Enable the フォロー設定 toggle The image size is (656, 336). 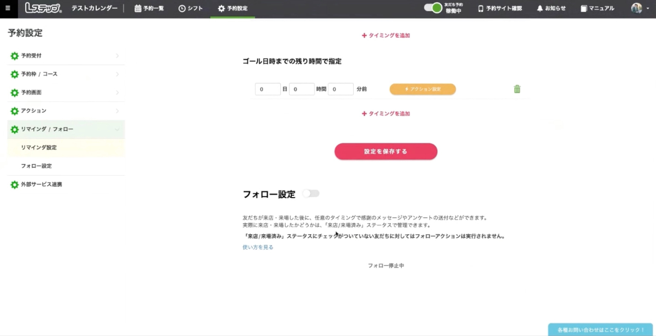tap(311, 194)
